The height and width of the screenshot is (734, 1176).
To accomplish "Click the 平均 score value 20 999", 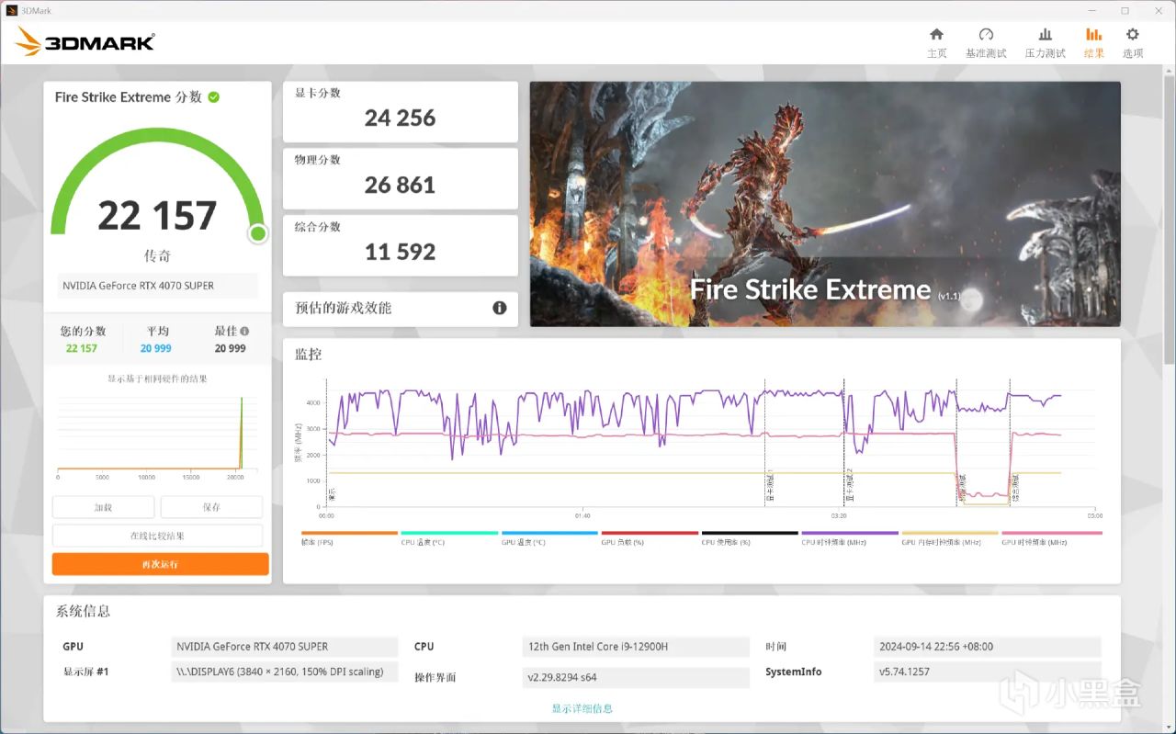I will (155, 348).
